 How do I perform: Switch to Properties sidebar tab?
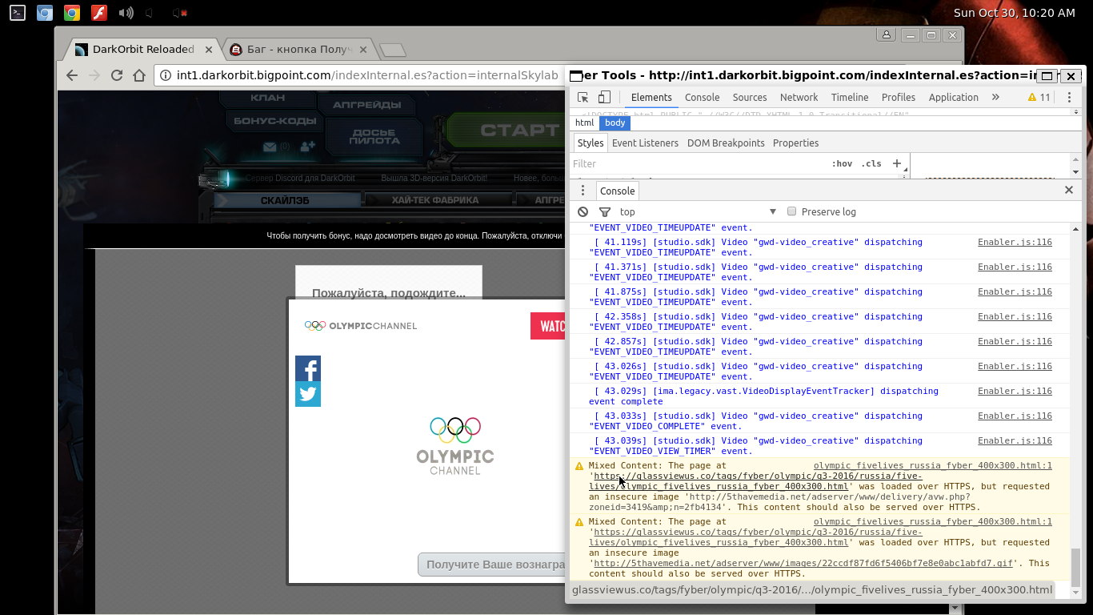[x=795, y=143]
